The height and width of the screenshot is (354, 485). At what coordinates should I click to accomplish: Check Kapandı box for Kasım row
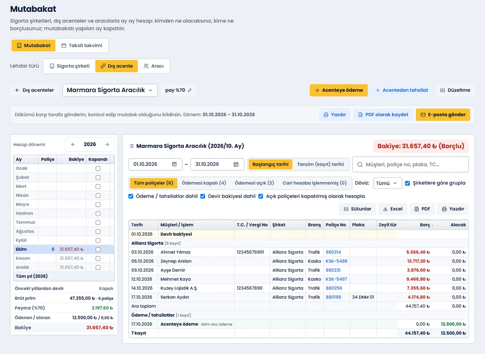98,258
